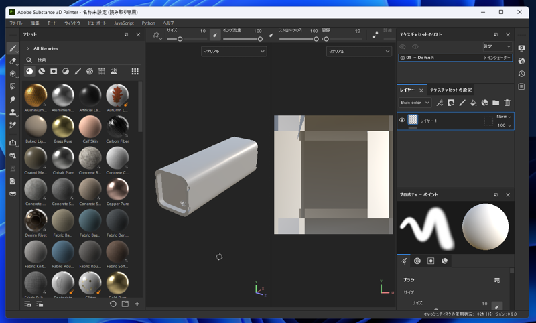Add a folder in layers panel

496,103
